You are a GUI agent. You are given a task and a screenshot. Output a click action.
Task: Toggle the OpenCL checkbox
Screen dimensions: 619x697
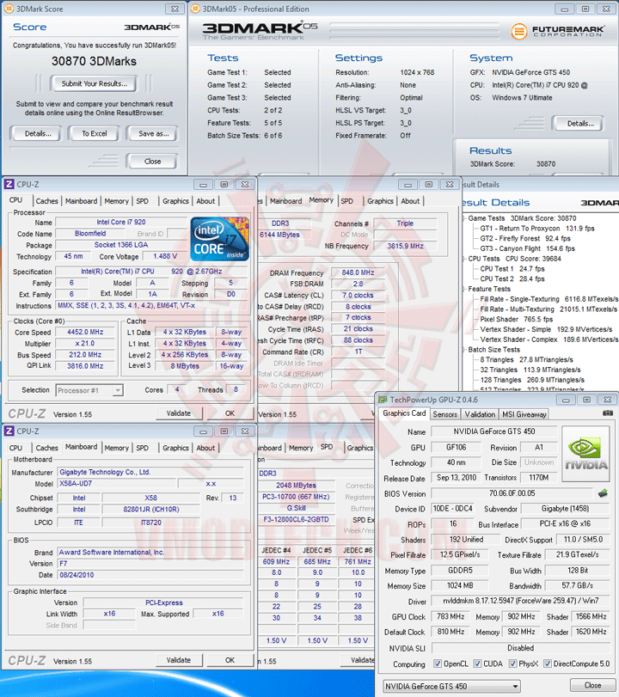tap(438, 663)
